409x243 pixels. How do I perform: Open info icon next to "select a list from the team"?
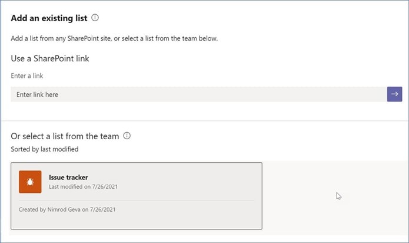tap(127, 136)
